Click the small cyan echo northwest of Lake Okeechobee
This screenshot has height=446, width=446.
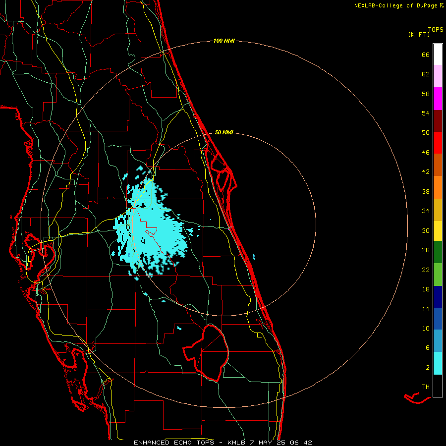179,328
